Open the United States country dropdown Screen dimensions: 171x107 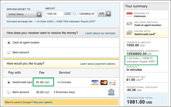coord(24,14)
